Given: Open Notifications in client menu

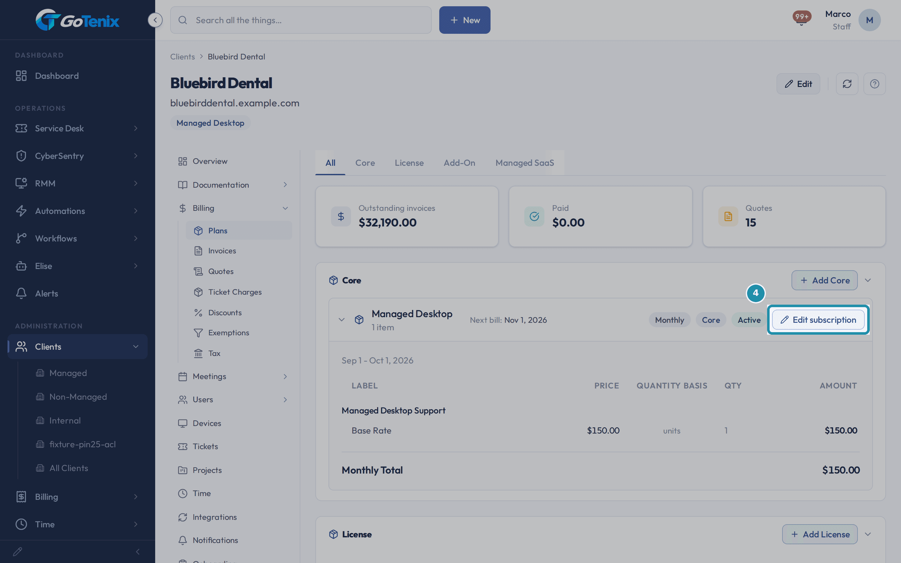Looking at the screenshot, I should (234, 540).
